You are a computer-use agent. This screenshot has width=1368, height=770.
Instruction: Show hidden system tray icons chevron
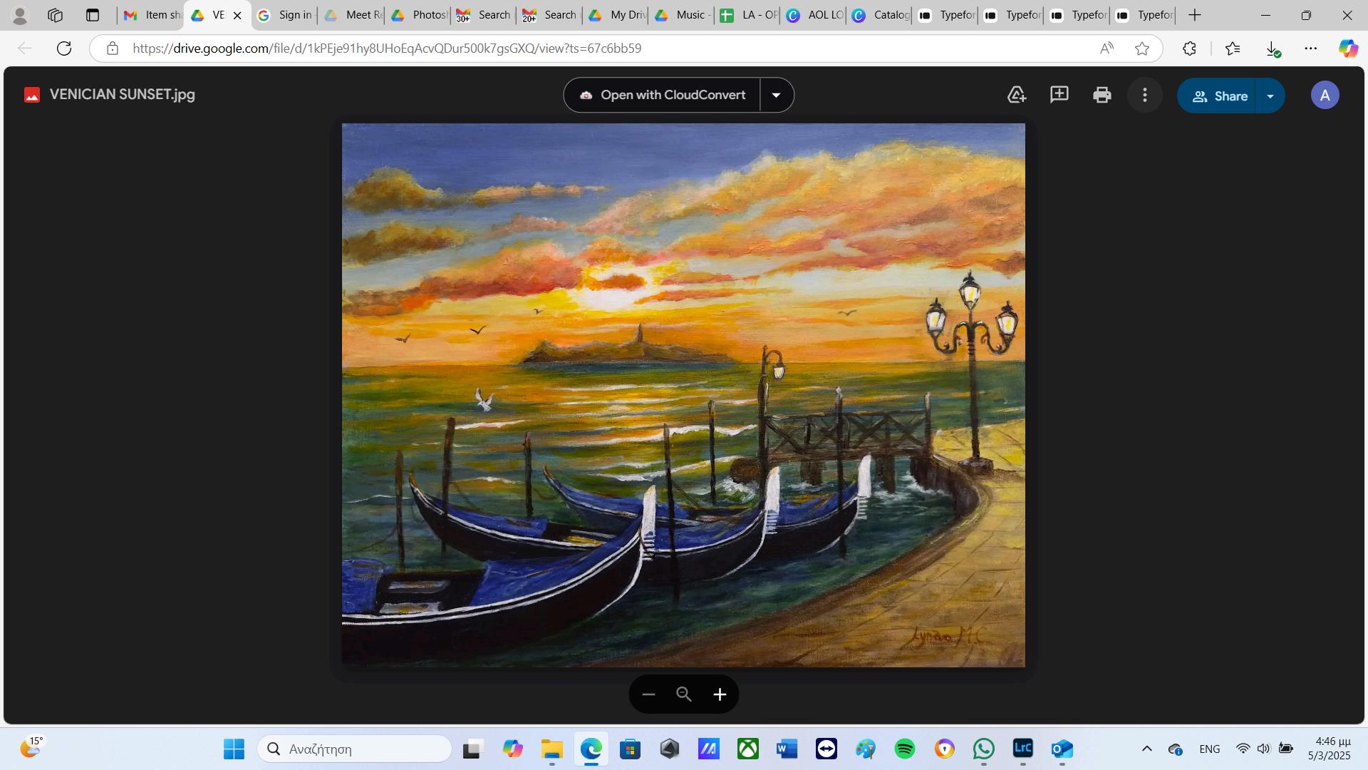click(1146, 749)
